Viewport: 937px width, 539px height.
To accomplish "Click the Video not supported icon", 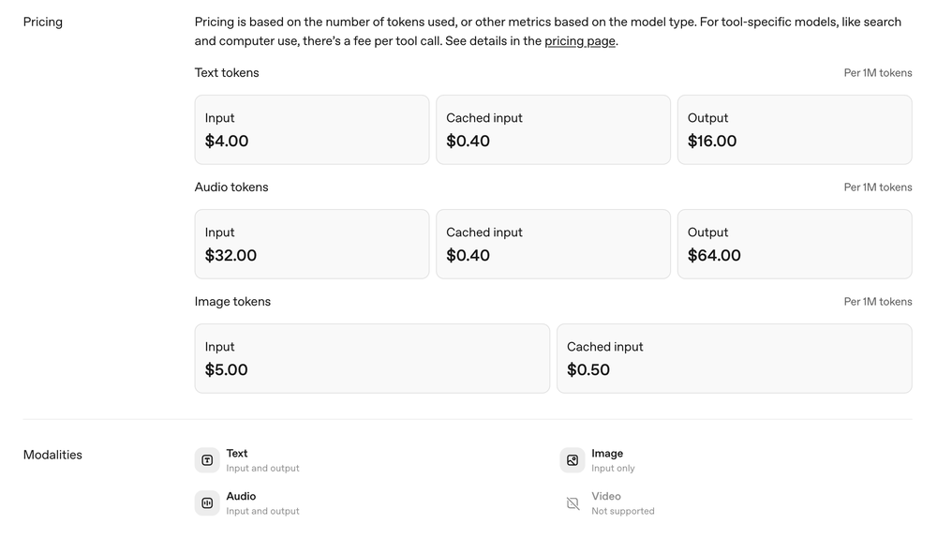I will pyautogui.click(x=573, y=503).
